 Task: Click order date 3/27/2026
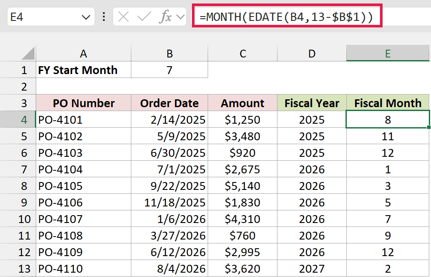pos(170,235)
